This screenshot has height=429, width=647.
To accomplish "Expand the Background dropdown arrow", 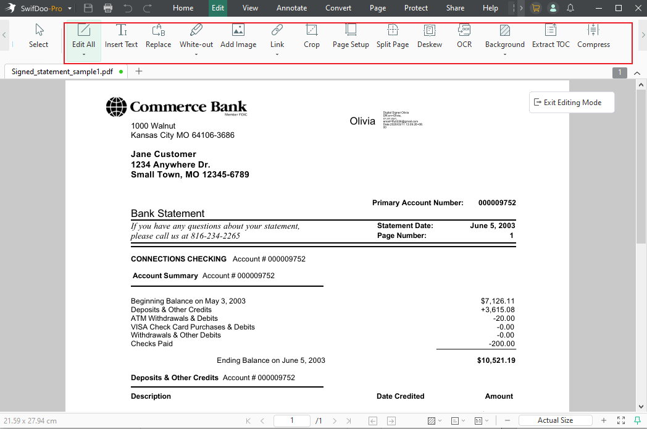I will 505,54.
